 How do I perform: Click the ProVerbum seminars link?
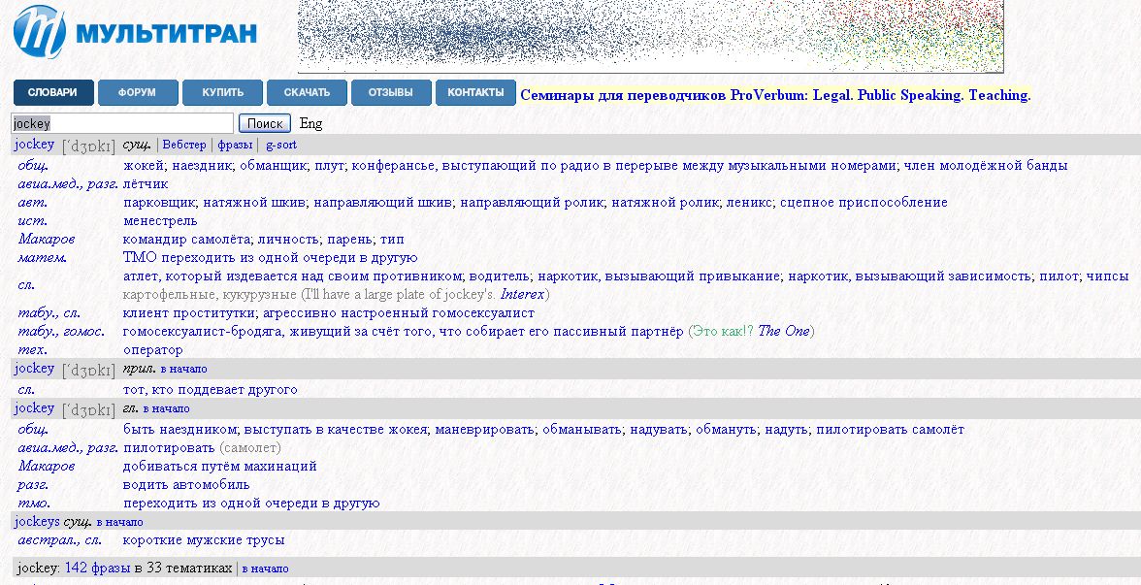tap(775, 95)
